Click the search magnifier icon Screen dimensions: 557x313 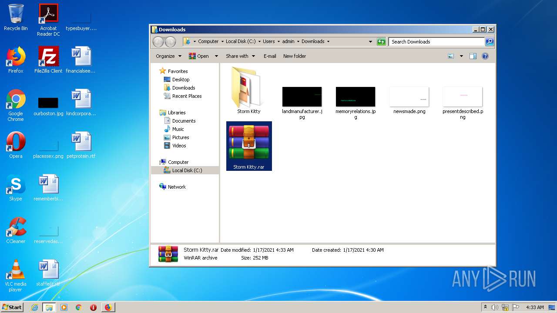(490, 42)
